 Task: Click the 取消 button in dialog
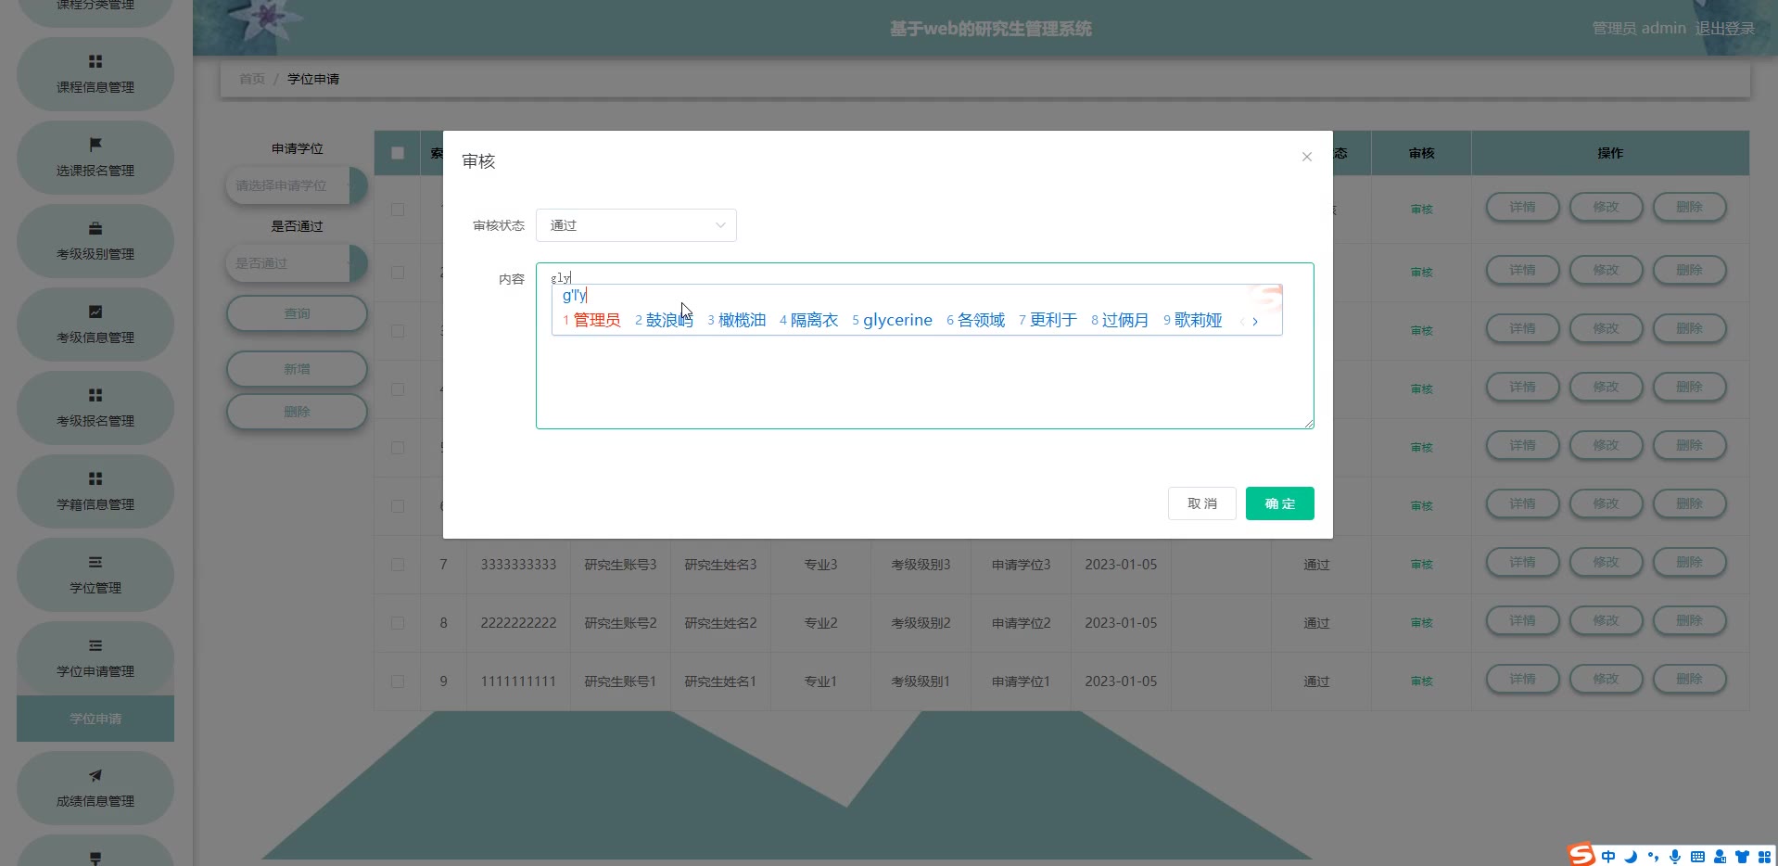tap(1201, 503)
